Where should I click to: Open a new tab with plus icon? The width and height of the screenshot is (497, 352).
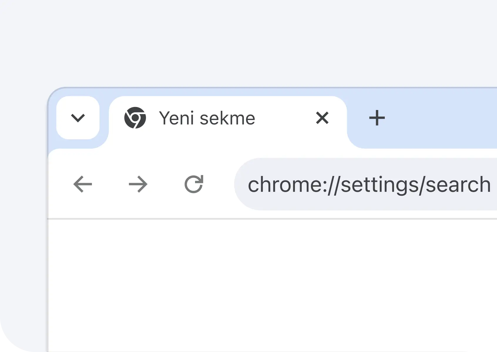click(377, 118)
